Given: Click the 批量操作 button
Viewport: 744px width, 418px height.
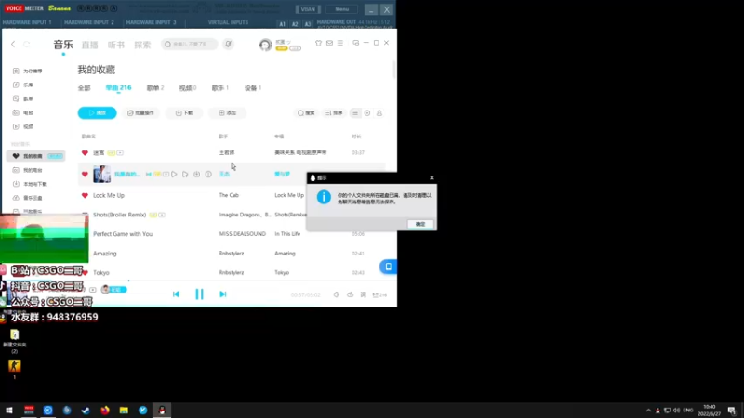Looking at the screenshot, I should click(x=141, y=112).
